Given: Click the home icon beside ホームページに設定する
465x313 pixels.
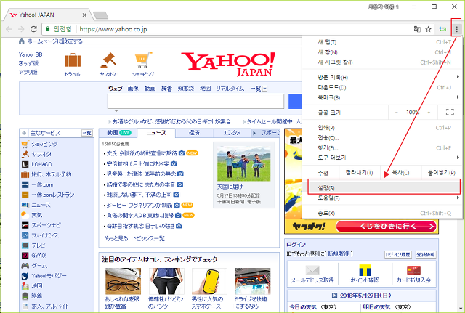Looking at the screenshot, I should 22,41.
